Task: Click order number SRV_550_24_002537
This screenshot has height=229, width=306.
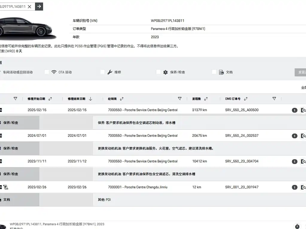Action: point(242,136)
